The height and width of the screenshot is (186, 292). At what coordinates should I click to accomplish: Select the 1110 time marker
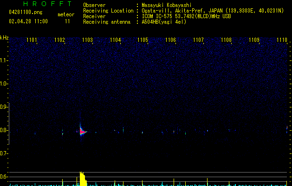[281, 40]
